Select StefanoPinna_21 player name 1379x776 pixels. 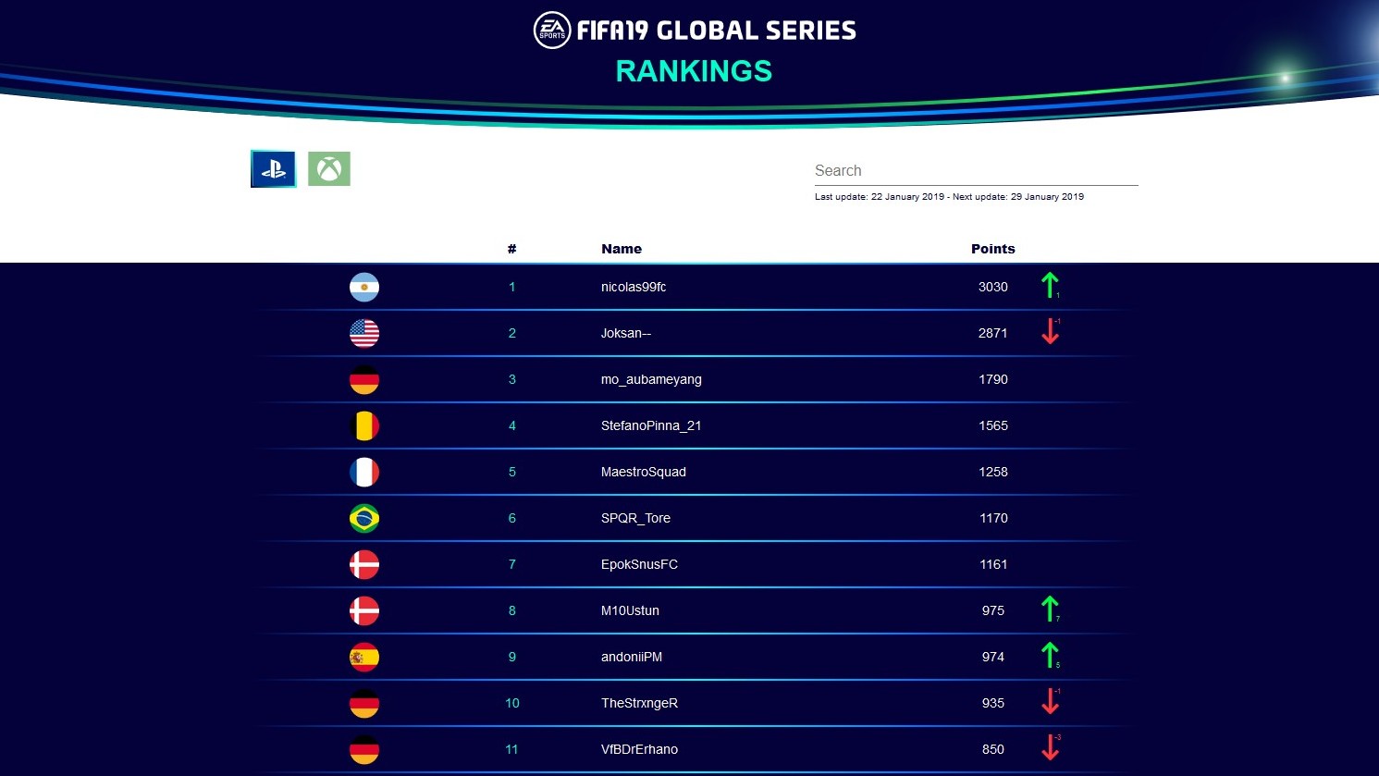click(651, 425)
